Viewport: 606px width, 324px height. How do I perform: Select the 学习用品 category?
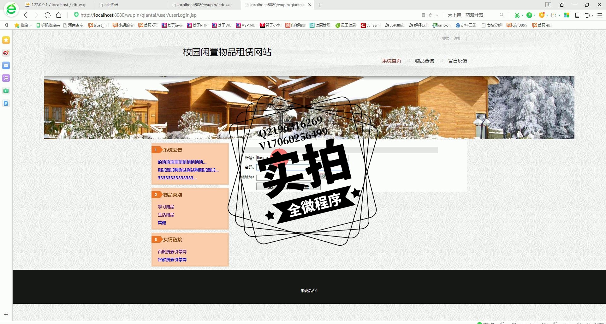tap(166, 207)
